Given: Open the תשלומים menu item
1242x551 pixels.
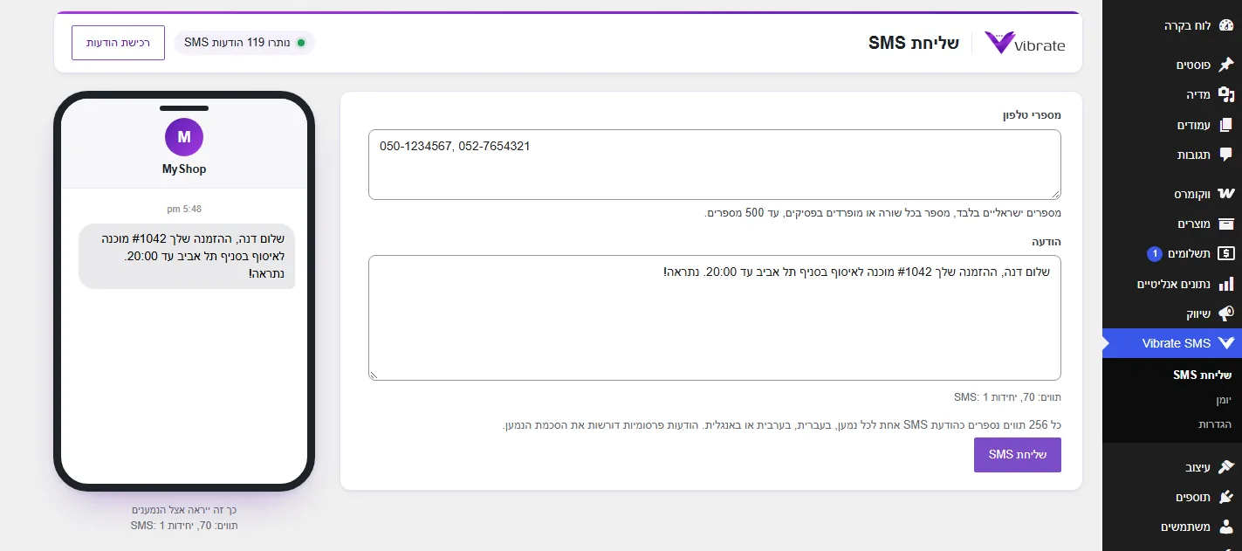Looking at the screenshot, I should [1190, 254].
